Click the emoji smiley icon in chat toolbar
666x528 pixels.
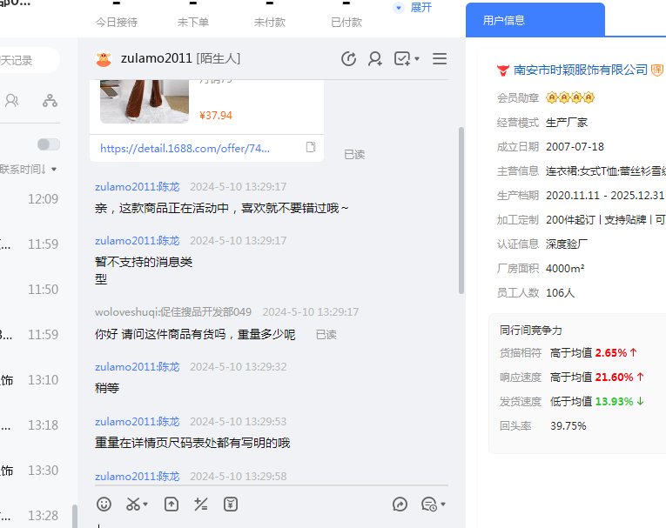click(104, 504)
